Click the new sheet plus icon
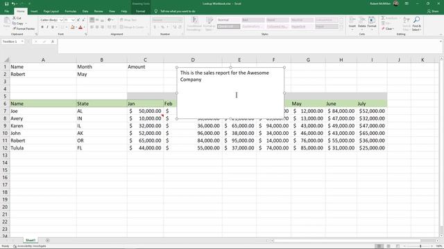This screenshot has width=444, height=249. [48, 241]
